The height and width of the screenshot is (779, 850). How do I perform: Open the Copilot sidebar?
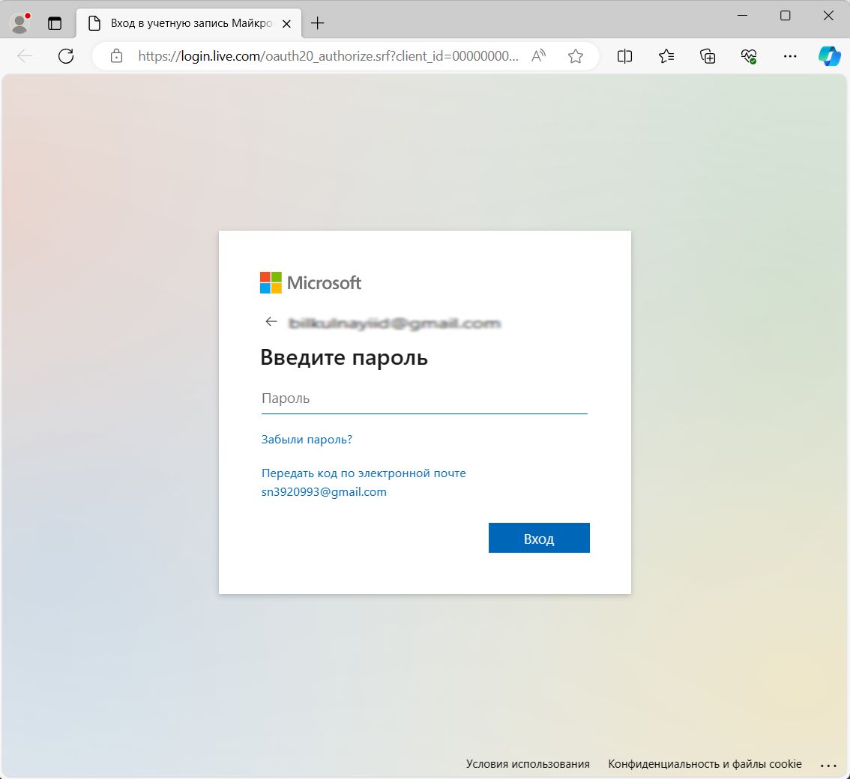click(x=830, y=55)
